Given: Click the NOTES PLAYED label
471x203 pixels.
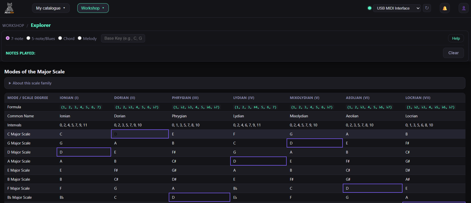Looking at the screenshot, I should pyautogui.click(x=20, y=53).
